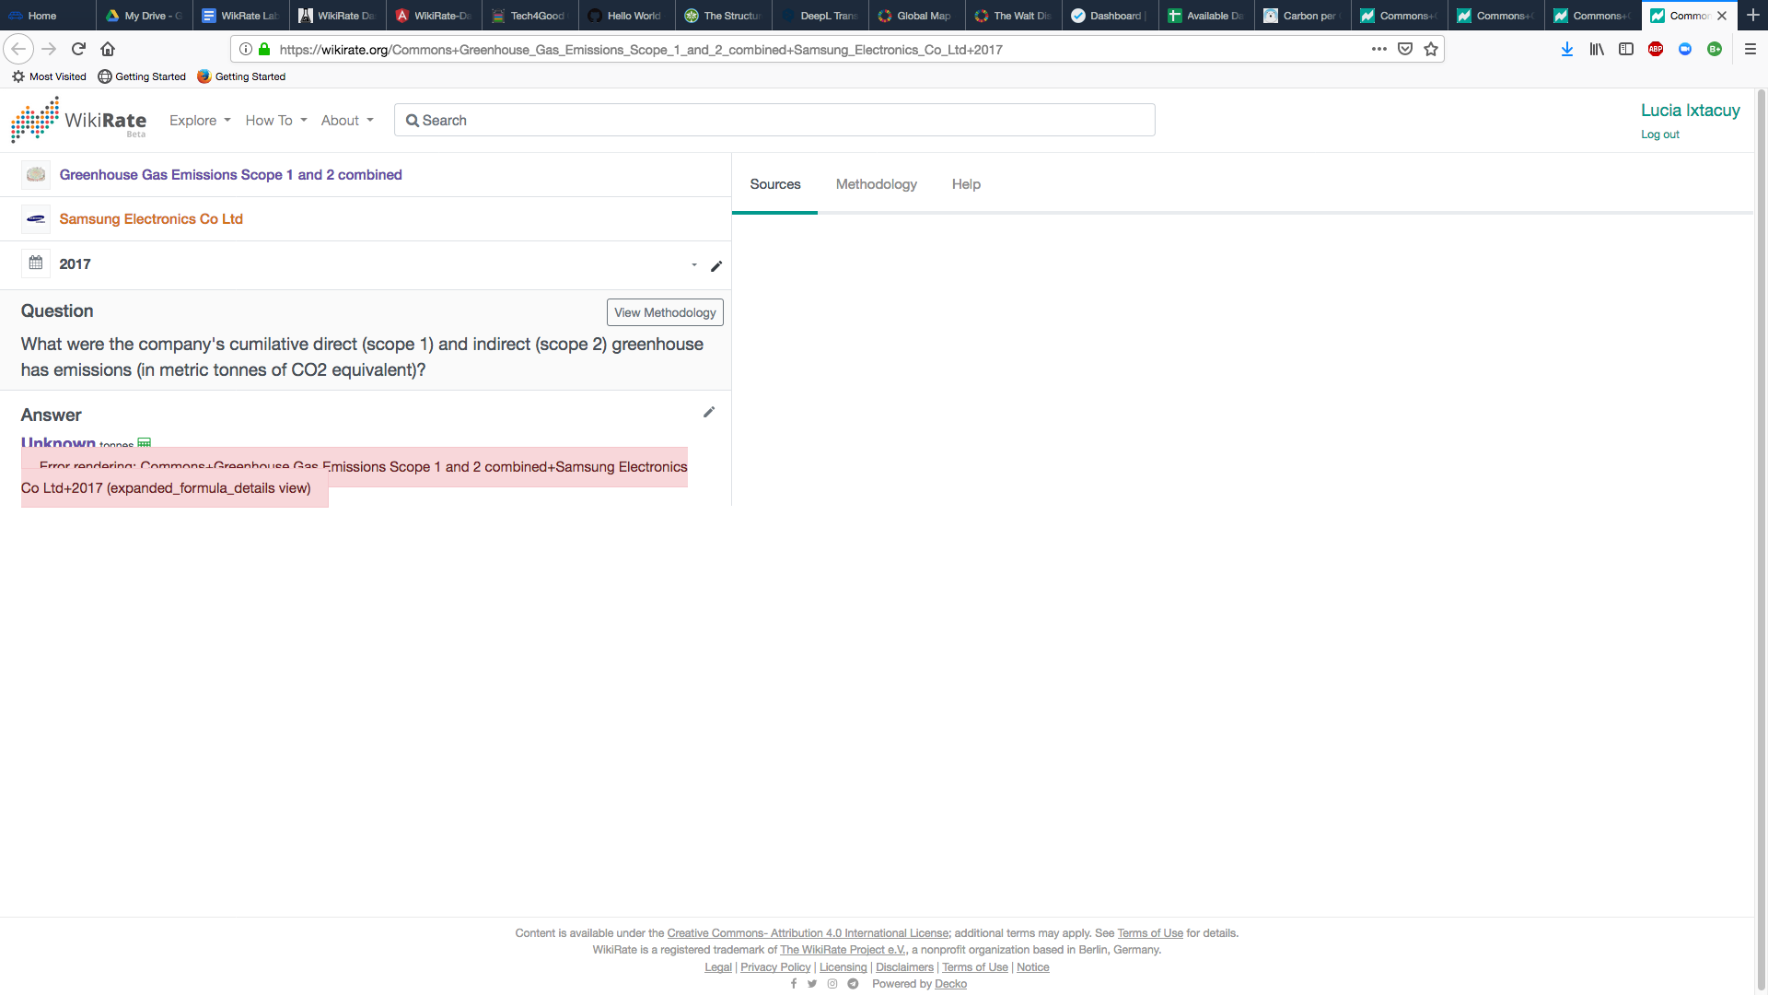The height and width of the screenshot is (995, 1768).
Task: Click the WikiRate logo
Action: click(x=79, y=120)
